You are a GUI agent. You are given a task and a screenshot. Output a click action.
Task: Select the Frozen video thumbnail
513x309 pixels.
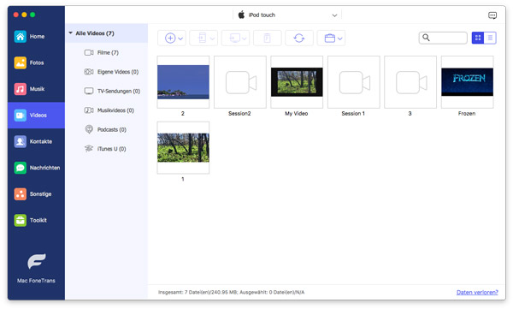pos(467,82)
